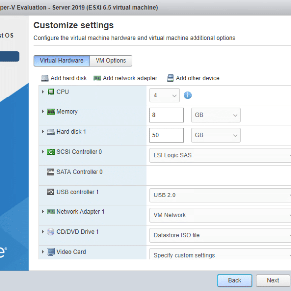Viewport: 291px width, 291px height.
Task: Click the Add network adapter icon
Action: tap(97, 78)
